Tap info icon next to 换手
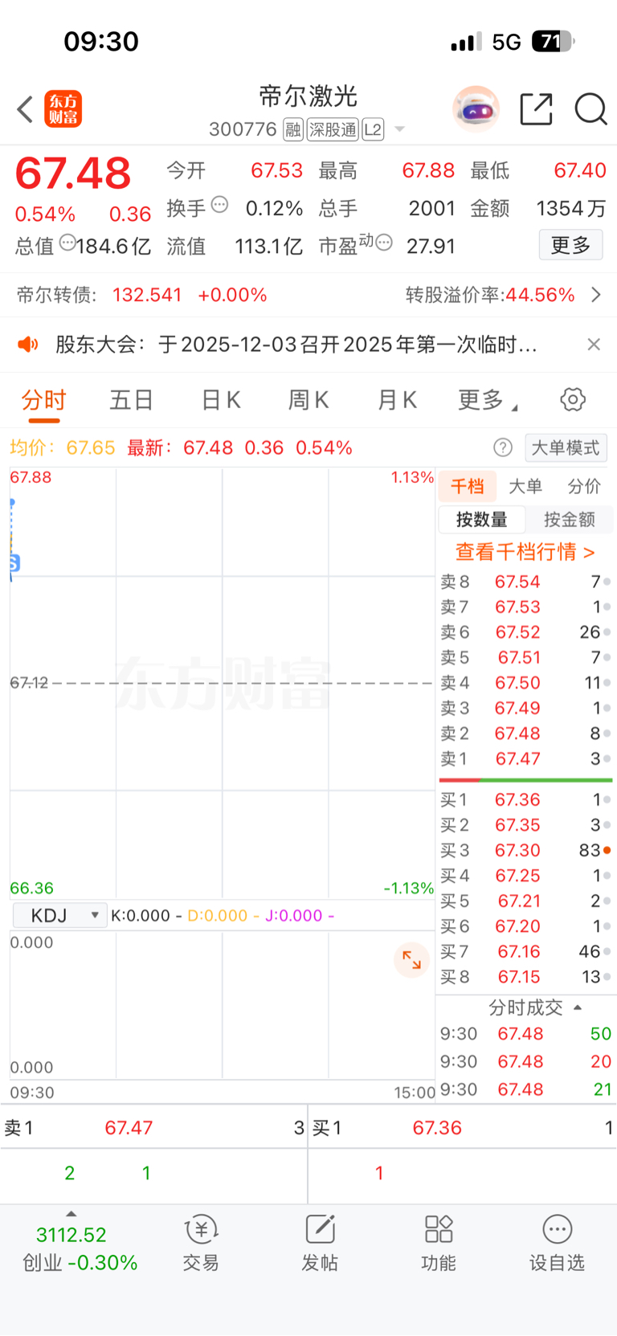Image resolution: width=617 pixels, height=1336 pixels. click(x=219, y=205)
